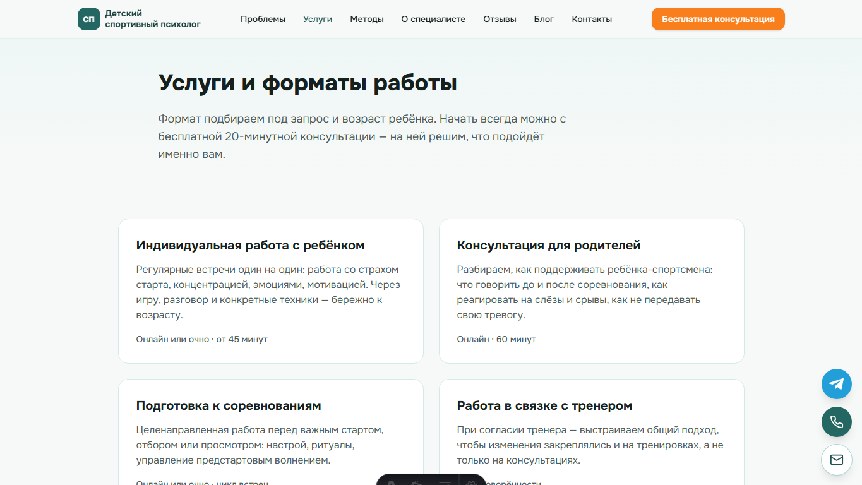This screenshot has height=485, width=862.
Task: Select the Подготовка к соревнованиям card title
Action: (229, 405)
